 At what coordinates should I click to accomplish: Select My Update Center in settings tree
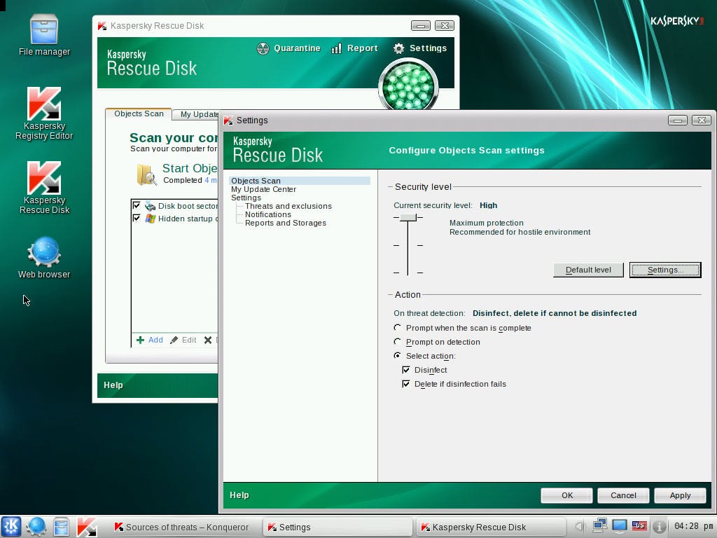(x=263, y=189)
